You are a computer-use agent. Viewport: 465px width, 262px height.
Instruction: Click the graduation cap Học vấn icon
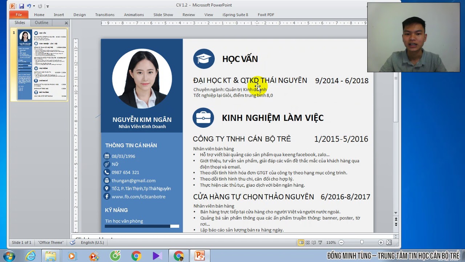[x=204, y=59]
